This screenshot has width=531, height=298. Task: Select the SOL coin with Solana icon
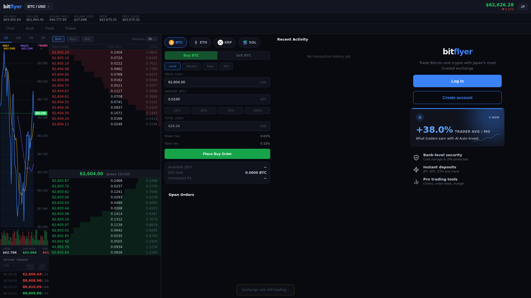point(249,42)
